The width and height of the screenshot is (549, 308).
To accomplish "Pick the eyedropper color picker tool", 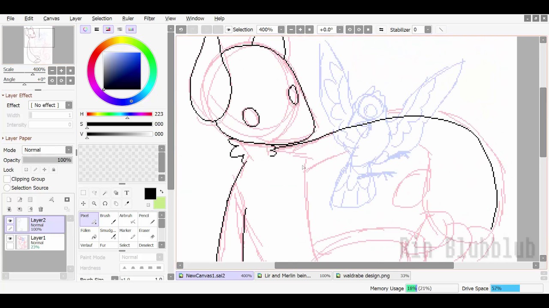I will pyautogui.click(x=127, y=204).
